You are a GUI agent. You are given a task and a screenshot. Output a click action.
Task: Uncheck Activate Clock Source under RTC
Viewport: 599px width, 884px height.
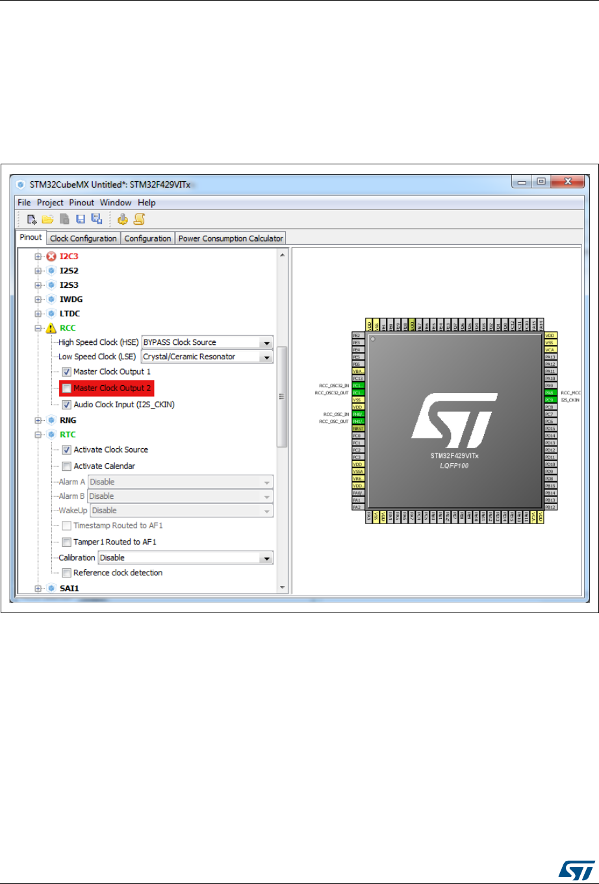tap(66, 449)
